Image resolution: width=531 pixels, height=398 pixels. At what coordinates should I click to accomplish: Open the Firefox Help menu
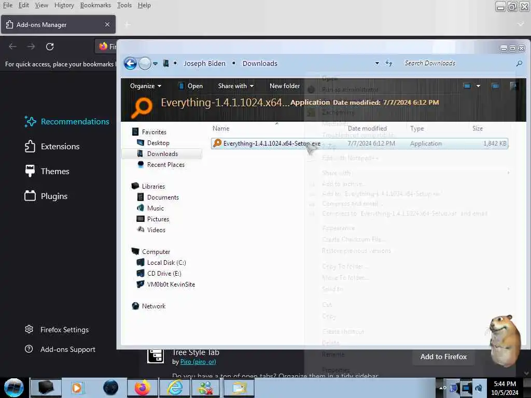point(144,5)
